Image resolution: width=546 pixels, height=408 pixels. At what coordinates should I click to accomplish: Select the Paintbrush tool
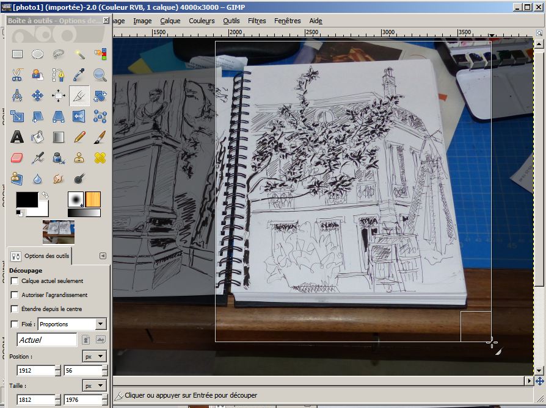coord(100,137)
